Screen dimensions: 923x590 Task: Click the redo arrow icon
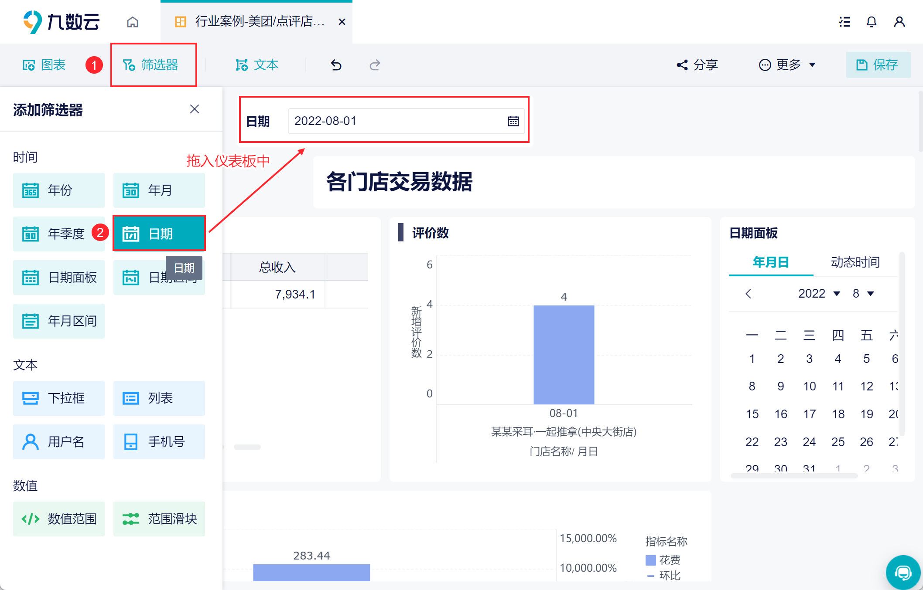pos(375,65)
